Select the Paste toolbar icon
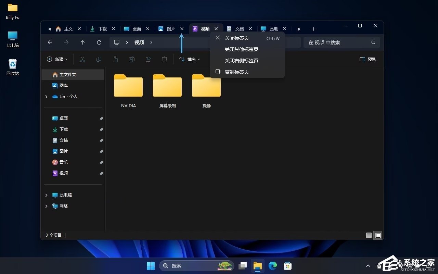Screen dimensions: 438x274 [x=115, y=59]
